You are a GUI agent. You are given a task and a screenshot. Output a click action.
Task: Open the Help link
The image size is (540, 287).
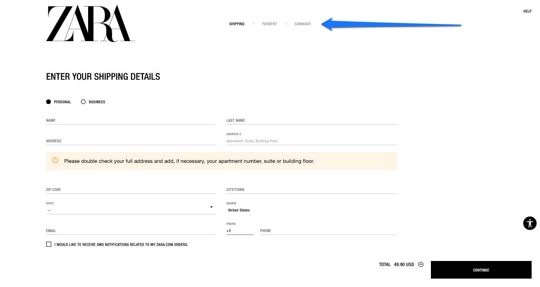pyautogui.click(x=527, y=11)
